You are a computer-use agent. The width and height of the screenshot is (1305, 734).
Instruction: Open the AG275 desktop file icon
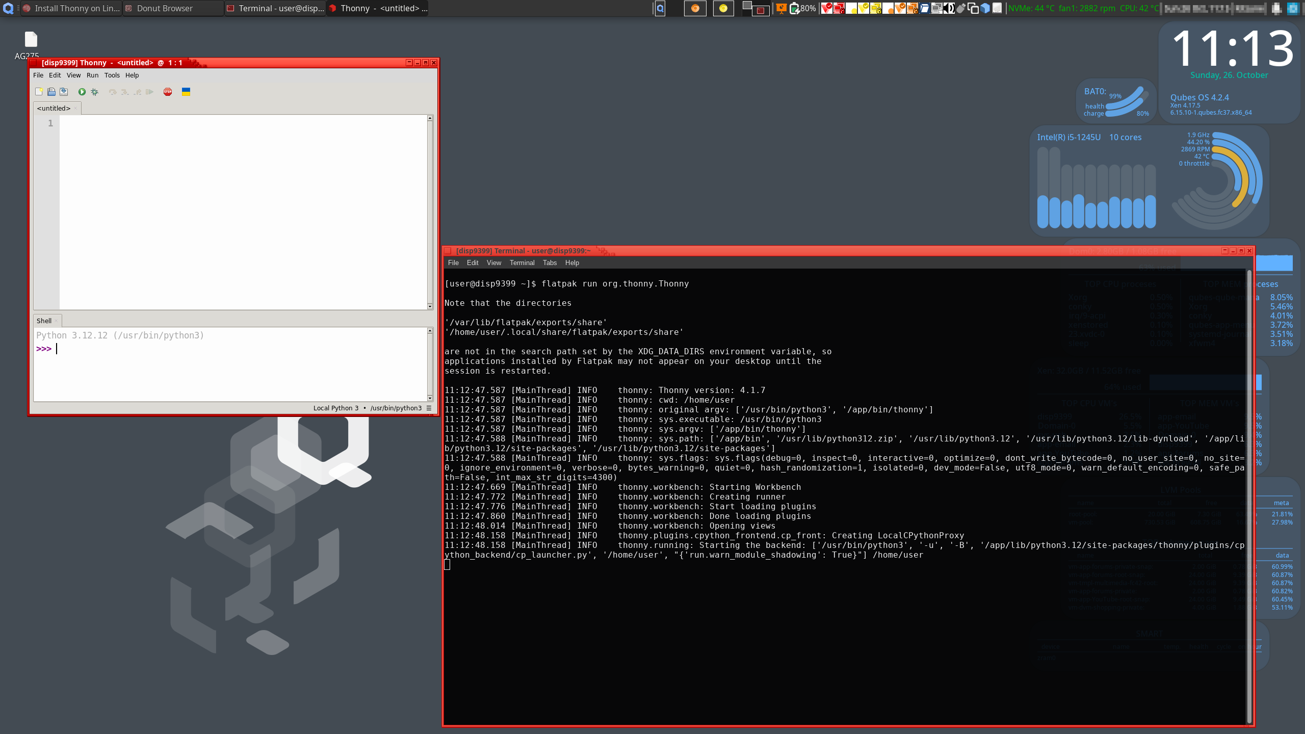click(31, 40)
